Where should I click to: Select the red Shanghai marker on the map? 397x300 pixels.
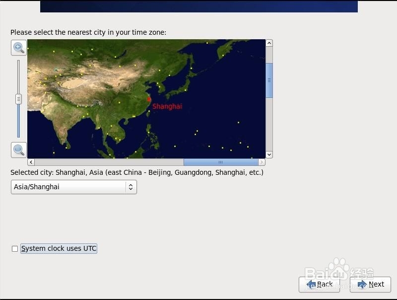(x=149, y=100)
